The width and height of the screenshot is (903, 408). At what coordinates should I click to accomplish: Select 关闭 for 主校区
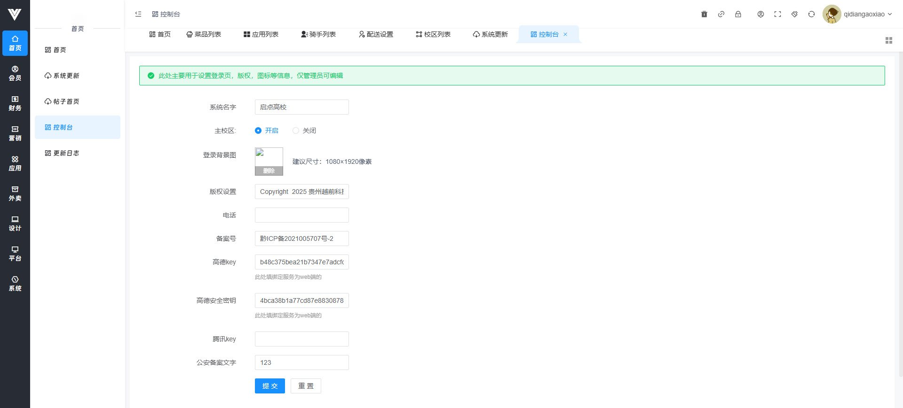[x=296, y=131]
